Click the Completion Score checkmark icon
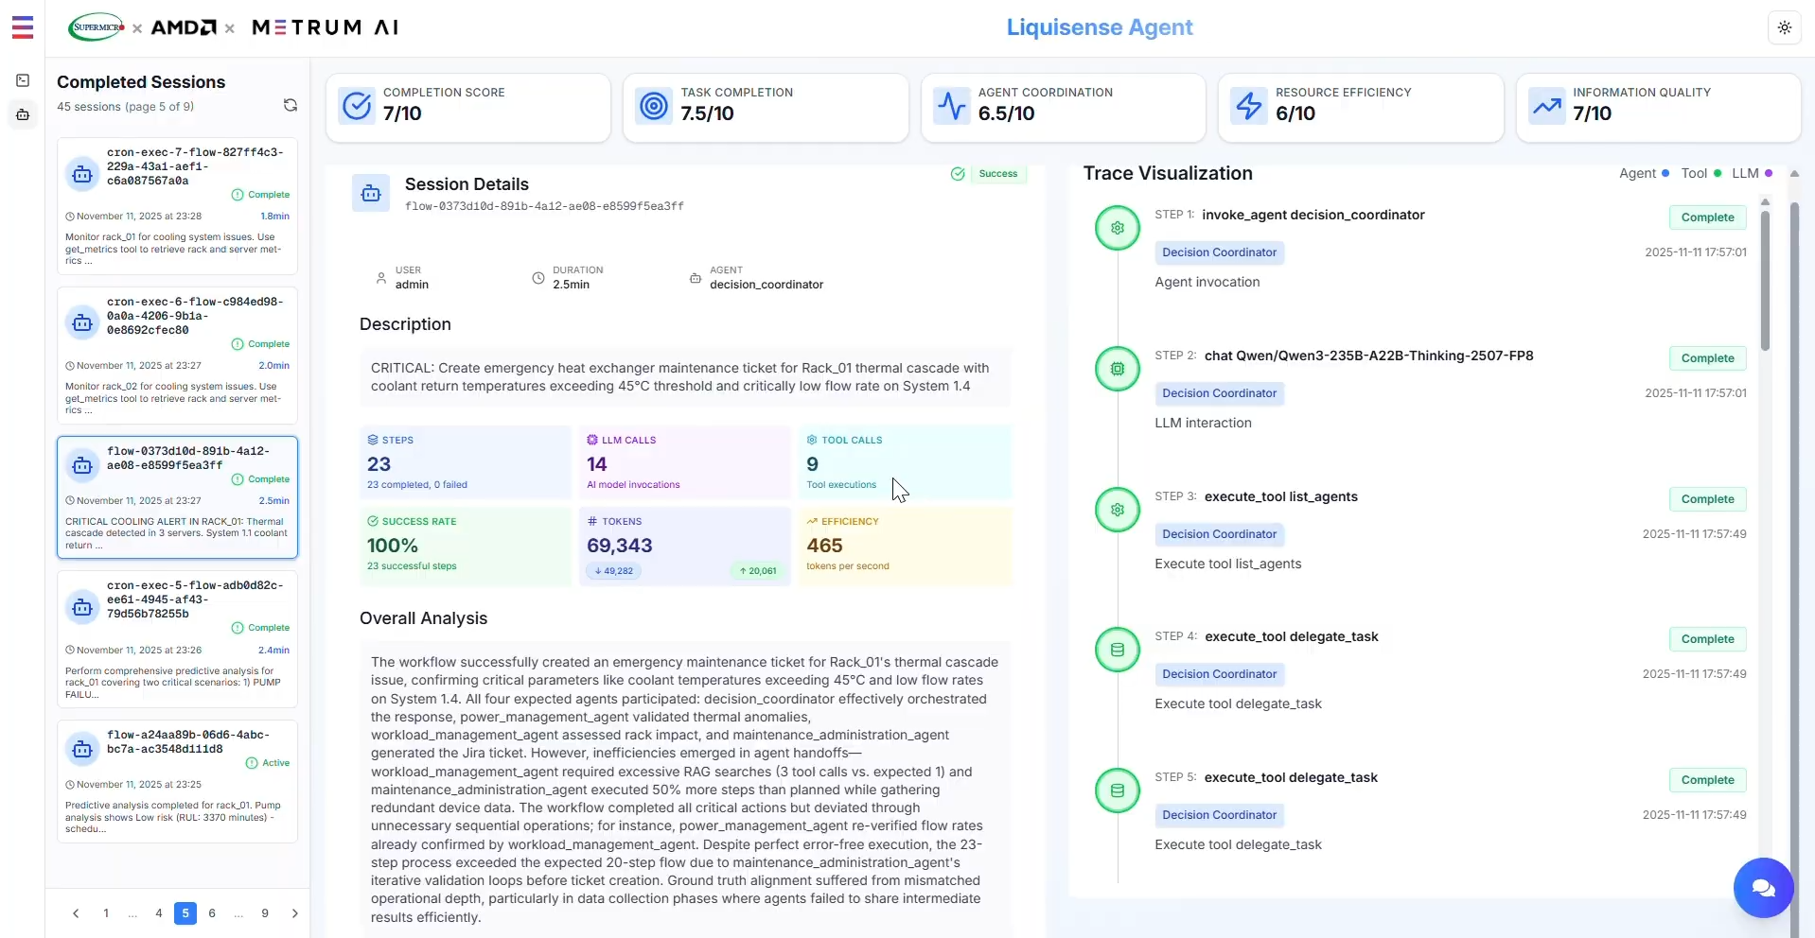The image size is (1815, 938). (x=356, y=105)
